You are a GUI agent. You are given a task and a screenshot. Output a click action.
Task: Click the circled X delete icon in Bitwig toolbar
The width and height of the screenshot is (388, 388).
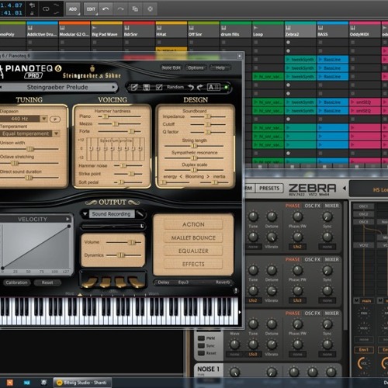150,9
